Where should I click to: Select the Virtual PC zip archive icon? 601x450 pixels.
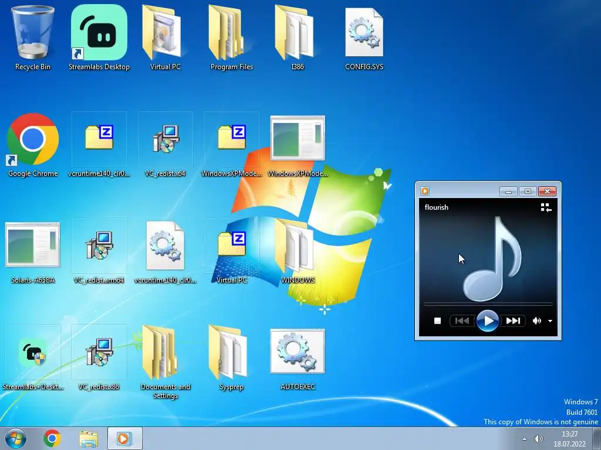tap(231, 251)
